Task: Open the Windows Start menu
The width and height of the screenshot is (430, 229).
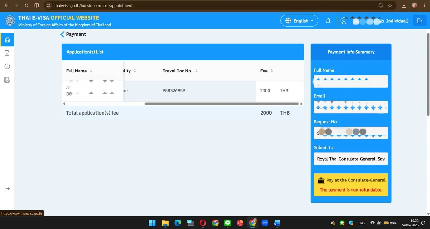Action: point(152,223)
